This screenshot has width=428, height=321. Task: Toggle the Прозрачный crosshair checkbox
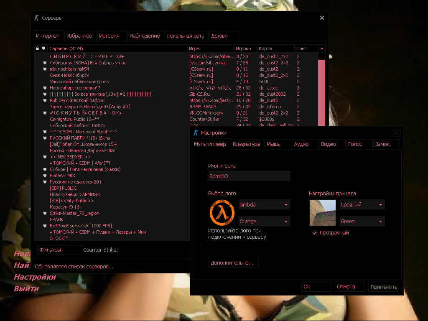coord(315,233)
